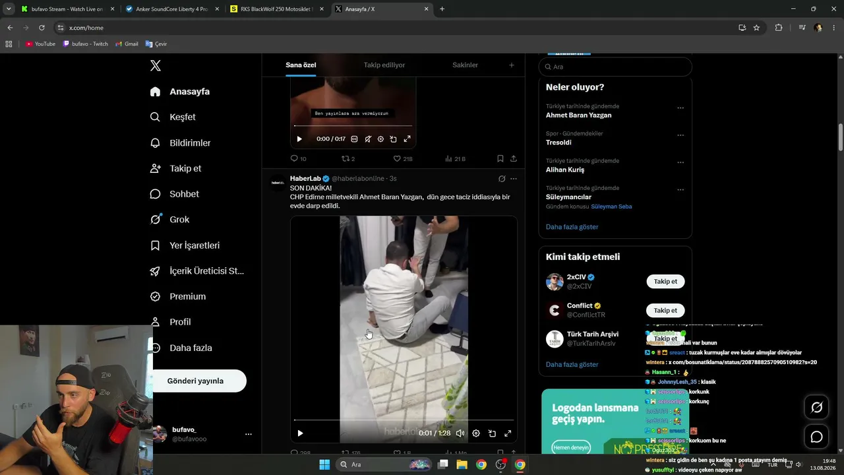Viewport: 844px width, 475px height.
Task: Switch to the Anker SoundCore browser tab
Action: pos(172,9)
